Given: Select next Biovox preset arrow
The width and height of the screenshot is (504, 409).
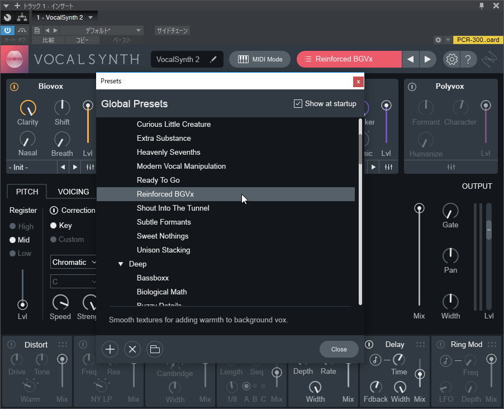Looking at the screenshot, I should click(75, 167).
